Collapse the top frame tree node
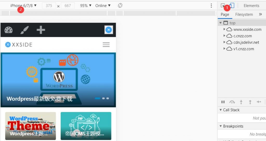 coord(220,23)
